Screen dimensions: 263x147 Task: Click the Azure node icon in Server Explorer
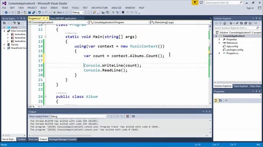(x=9, y=27)
